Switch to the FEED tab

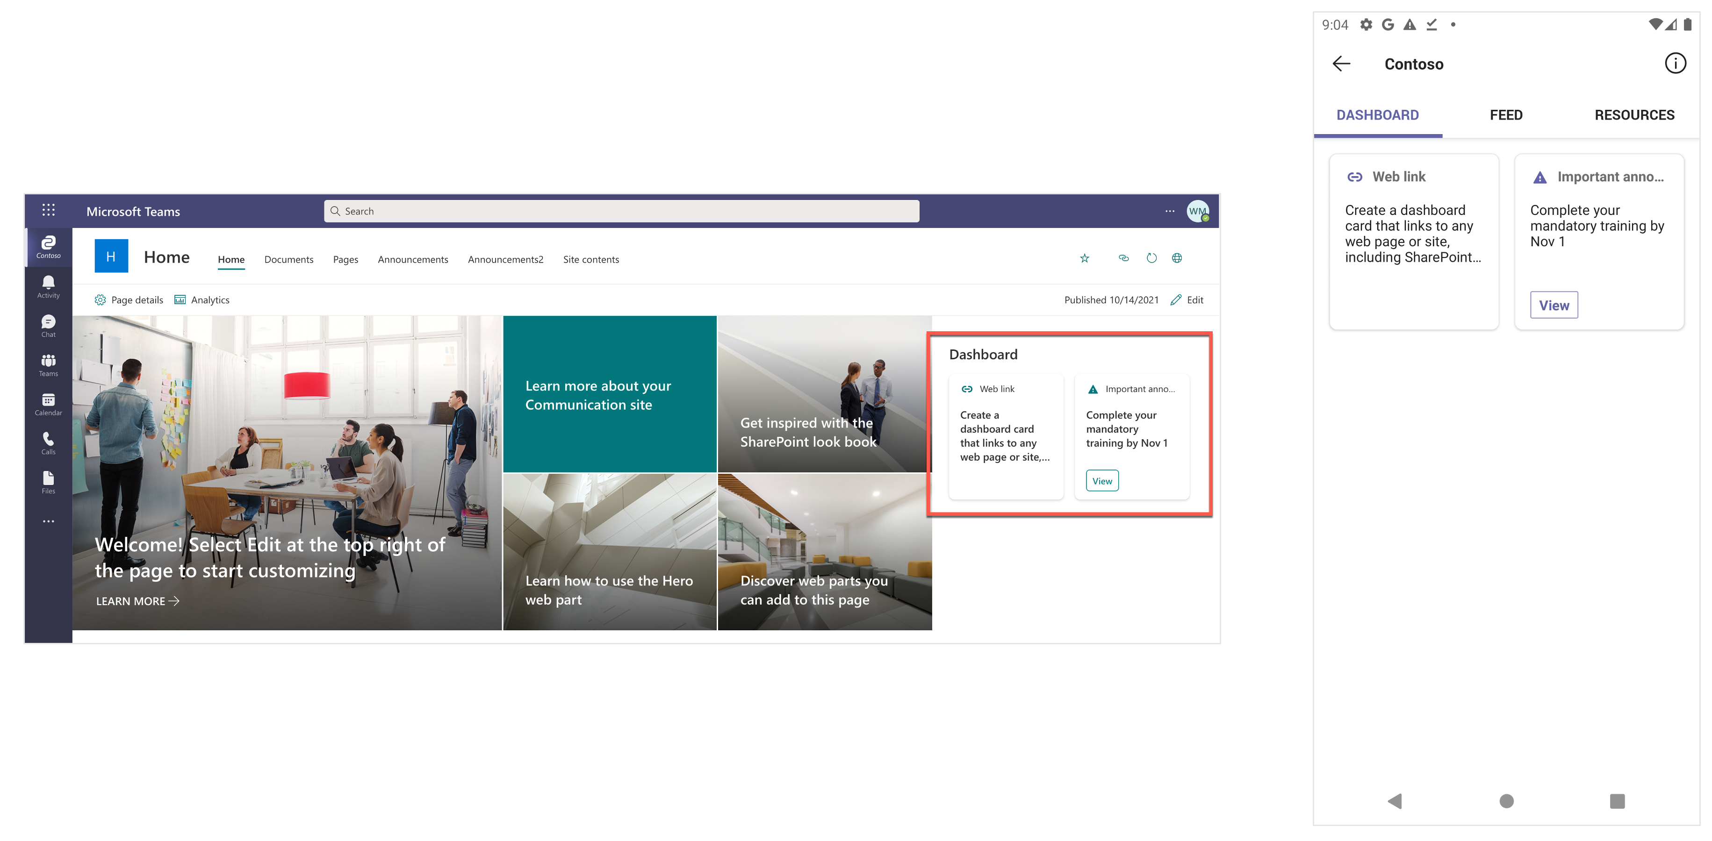(1506, 114)
